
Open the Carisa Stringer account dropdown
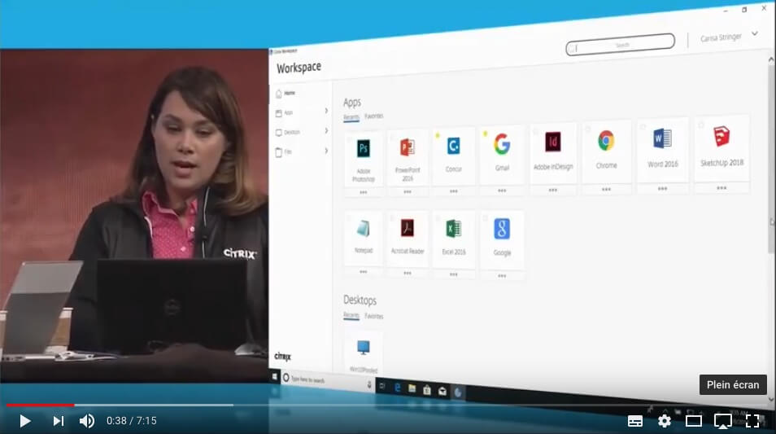point(755,34)
